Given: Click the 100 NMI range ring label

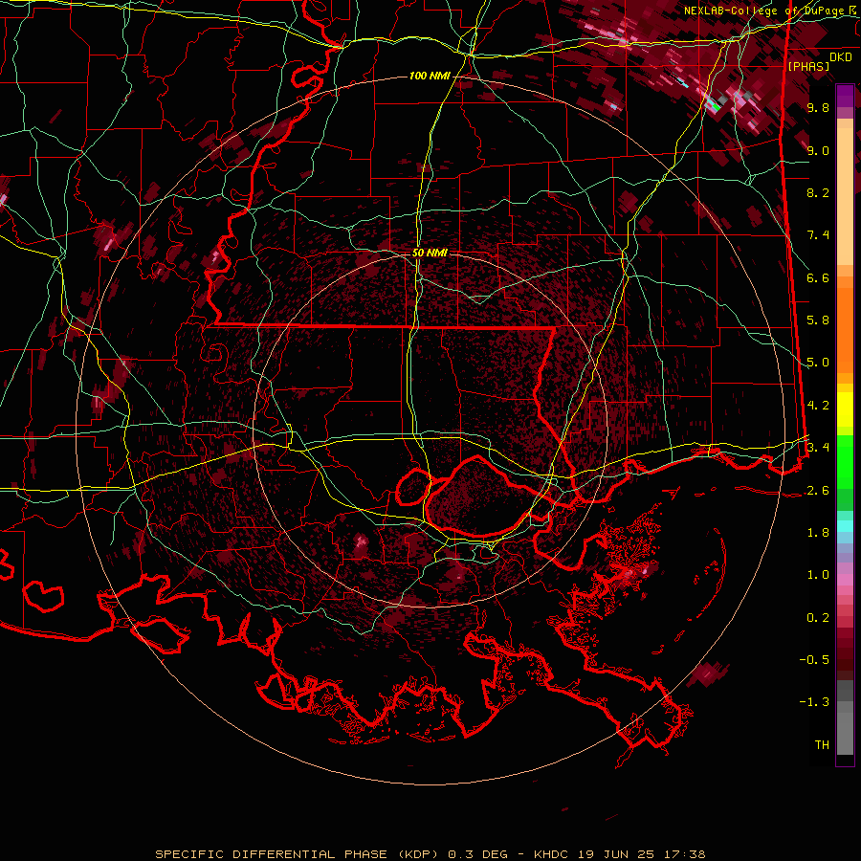Looking at the screenshot, I should pos(430,76).
